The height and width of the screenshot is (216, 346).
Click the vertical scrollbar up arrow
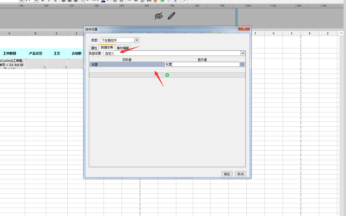(x=341, y=33)
